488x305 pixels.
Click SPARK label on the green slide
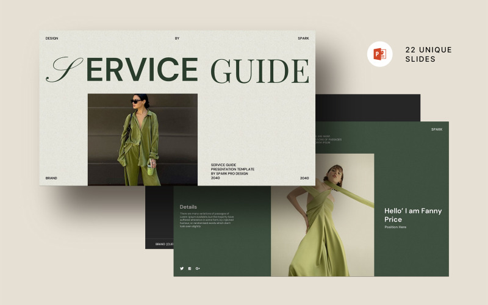click(x=437, y=129)
